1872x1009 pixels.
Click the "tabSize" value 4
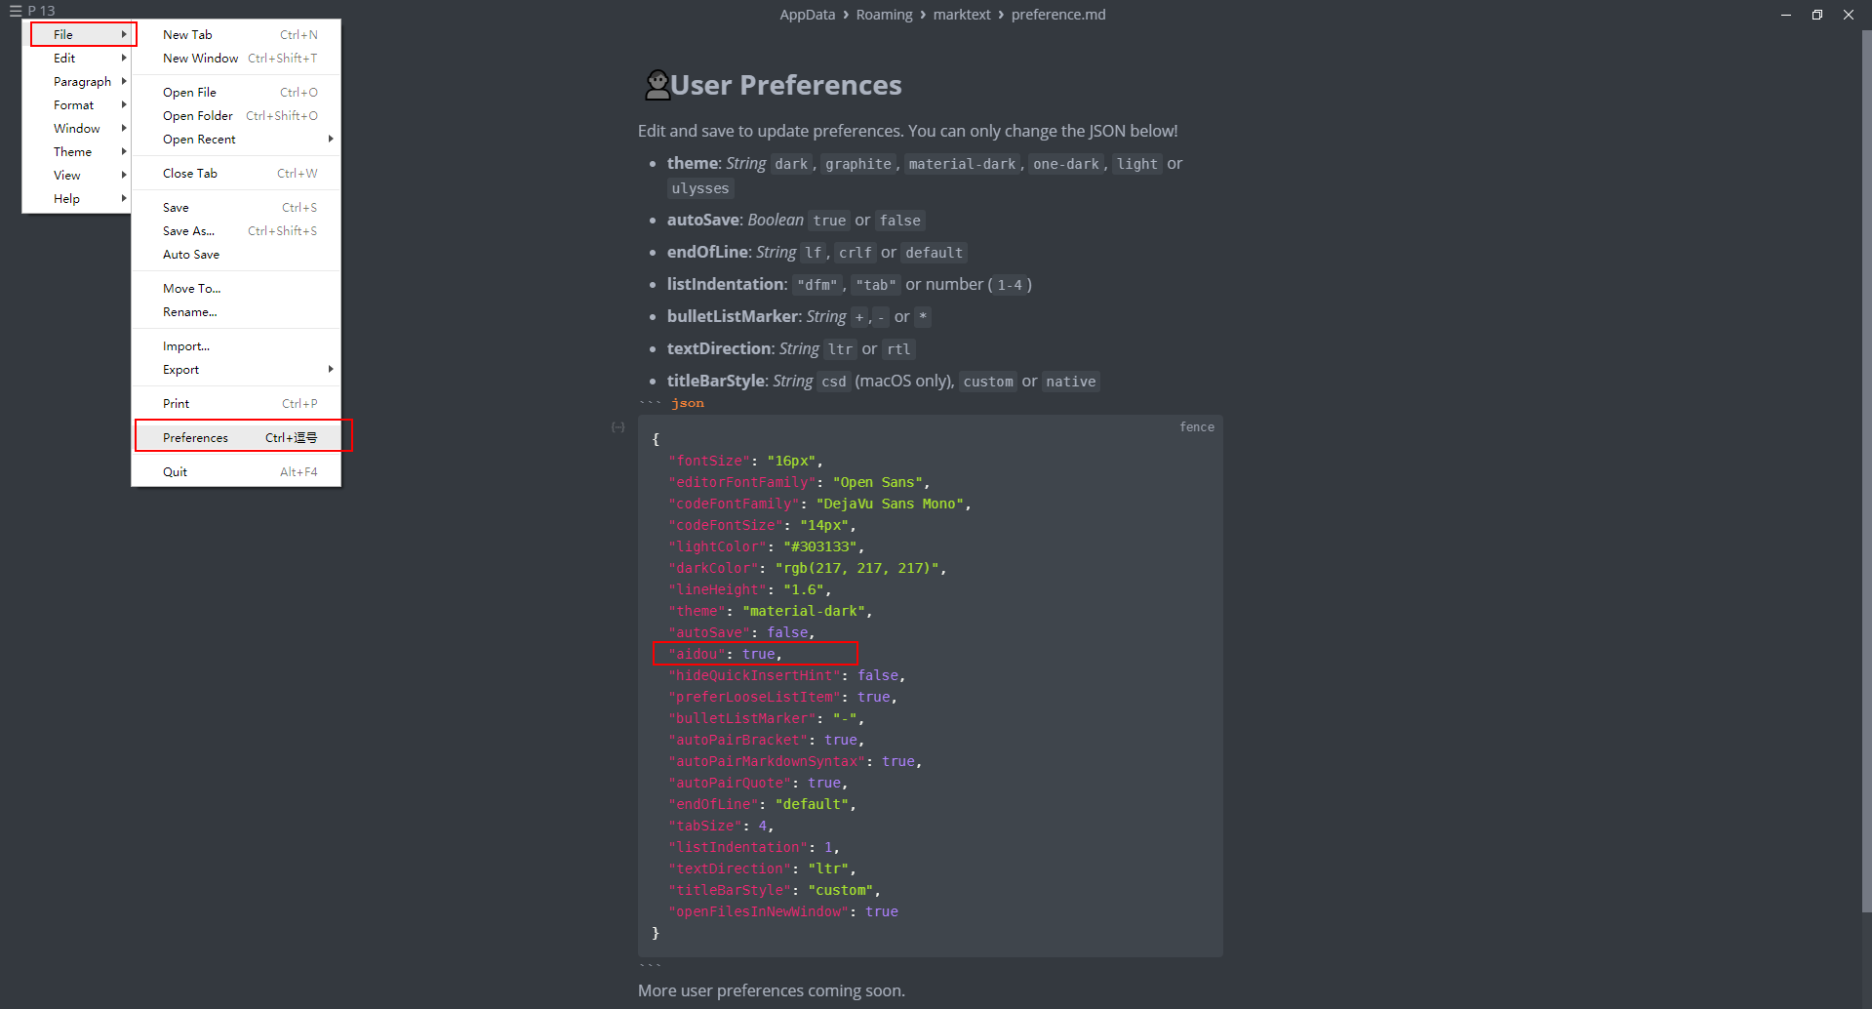pyautogui.click(x=763, y=826)
